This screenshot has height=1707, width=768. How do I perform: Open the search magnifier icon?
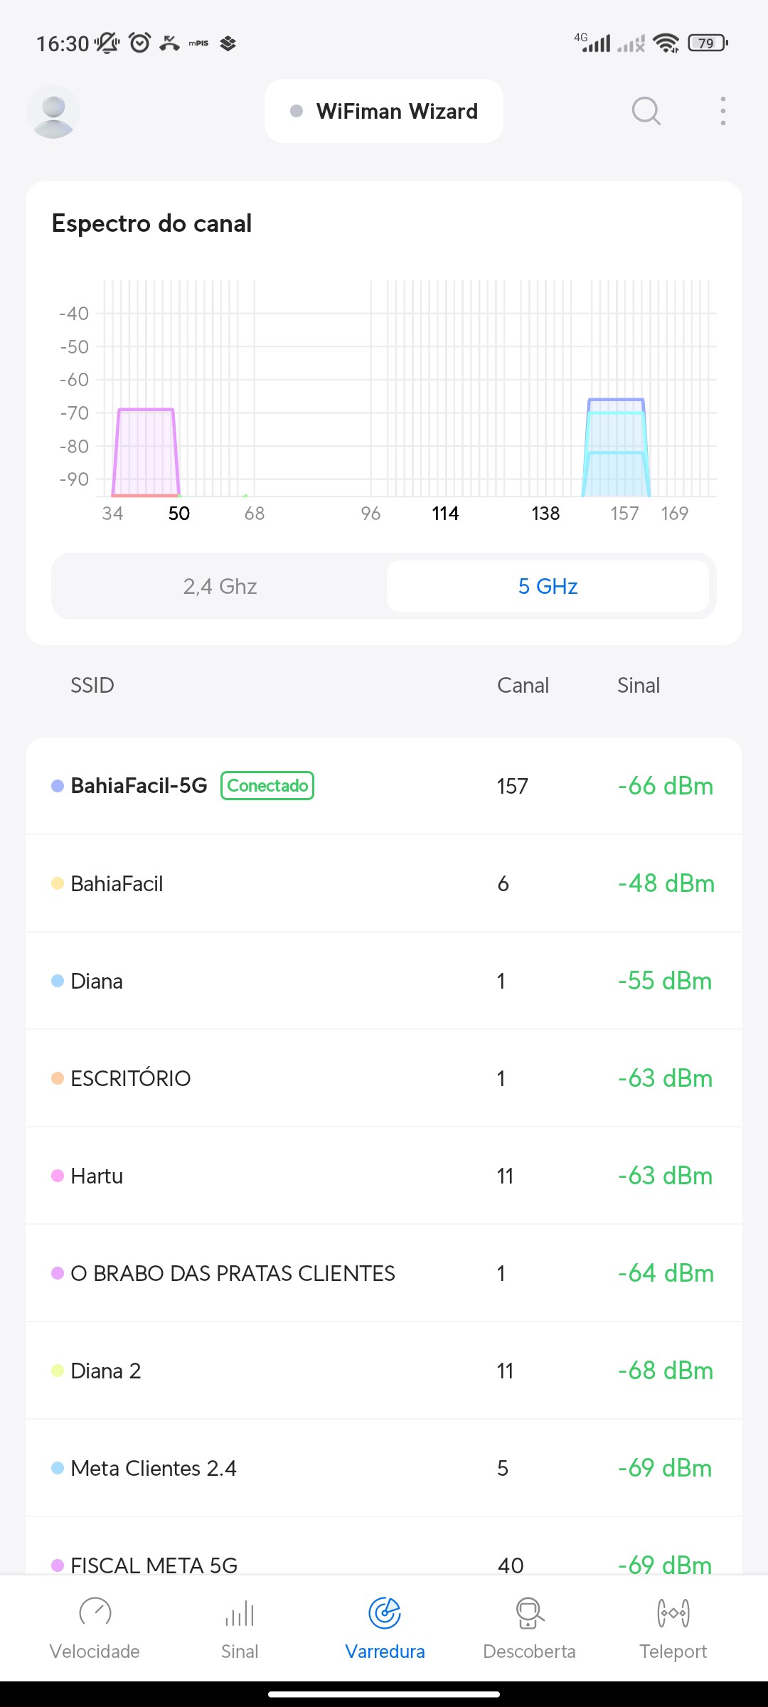(x=646, y=111)
